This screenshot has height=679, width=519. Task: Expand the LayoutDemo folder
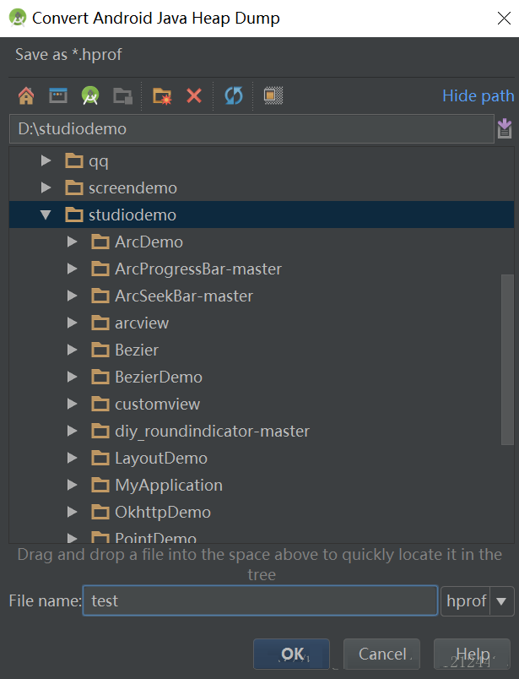coord(72,458)
